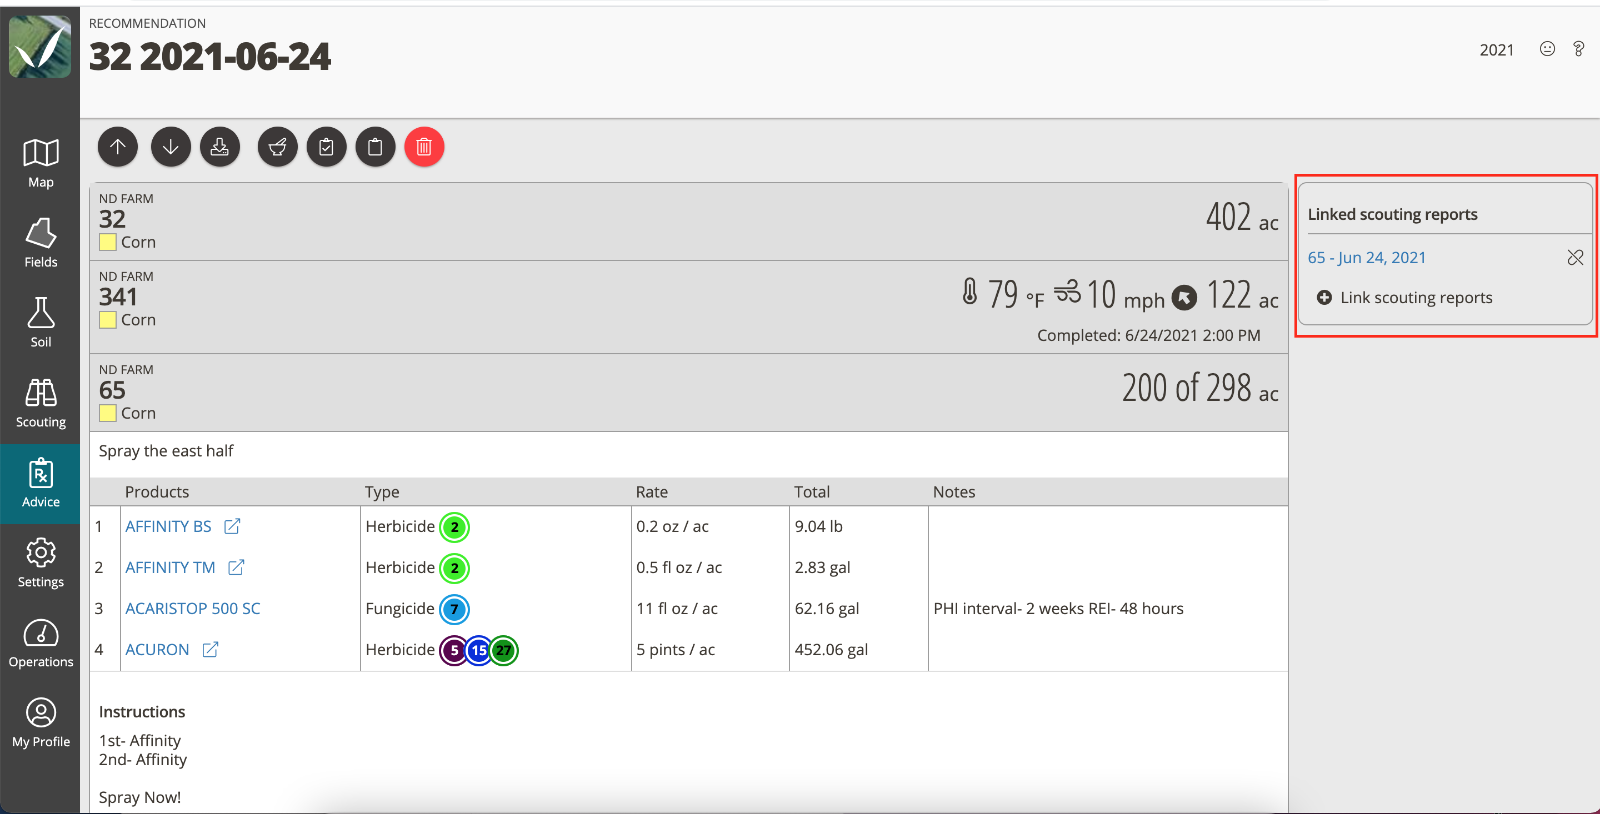
Task: Open external label icon for AFFINITY TM
Action: [x=236, y=567]
